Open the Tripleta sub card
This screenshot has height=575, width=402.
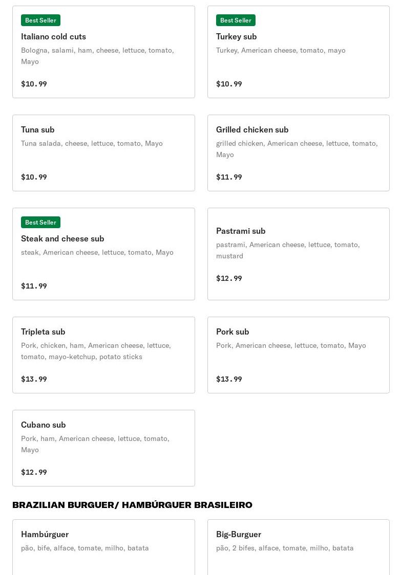pyautogui.click(x=103, y=355)
